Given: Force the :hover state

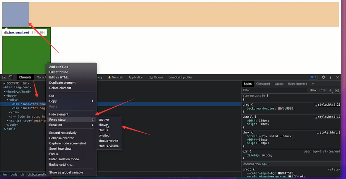Looking at the screenshot, I should [x=109, y=125].
